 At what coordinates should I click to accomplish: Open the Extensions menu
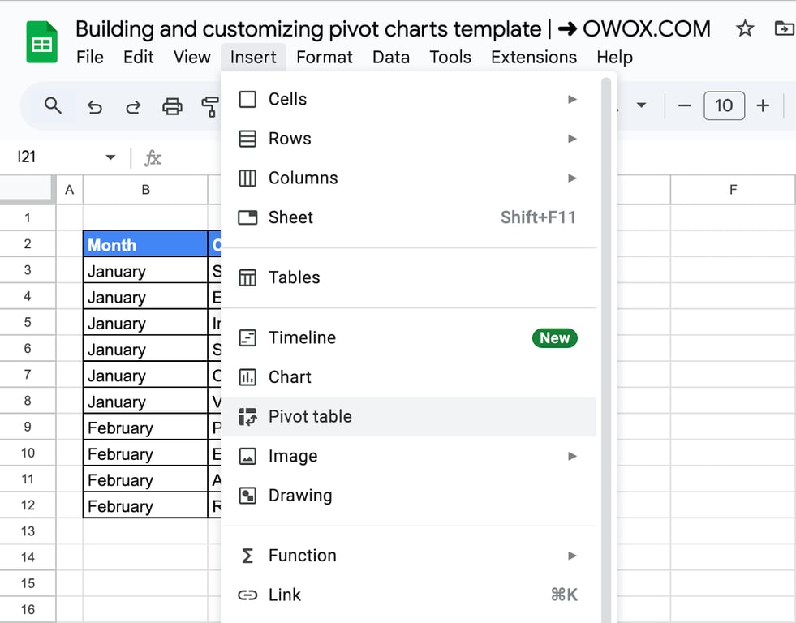pyautogui.click(x=534, y=58)
